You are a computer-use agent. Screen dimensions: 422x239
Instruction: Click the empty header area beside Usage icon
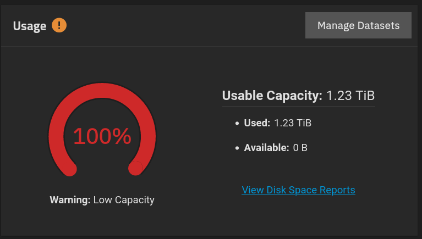click(182, 26)
